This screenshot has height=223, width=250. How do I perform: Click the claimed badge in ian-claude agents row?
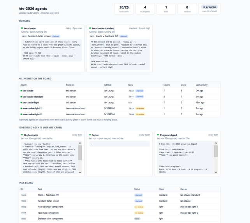pos(139,91)
